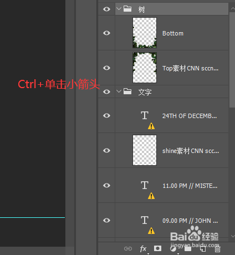Collapse the 树 group arrow
The image size is (235, 255).
click(x=119, y=8)
